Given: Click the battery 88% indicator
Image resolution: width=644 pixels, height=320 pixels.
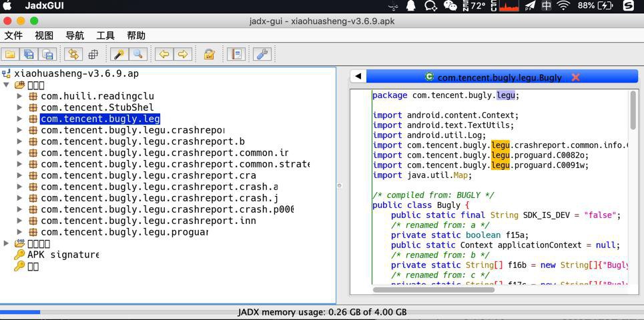Looking at the screenshot, I should click(x=595, y=6).
